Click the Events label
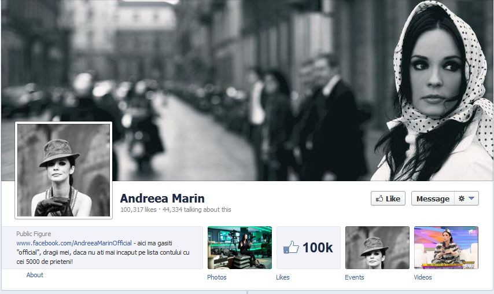This screenshot has width=494, height=294. (x=355, y=277)
